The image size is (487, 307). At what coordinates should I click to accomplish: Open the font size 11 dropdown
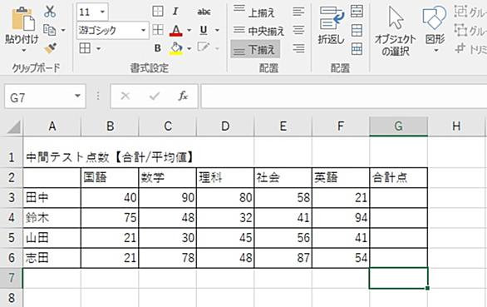coord(102,12)
